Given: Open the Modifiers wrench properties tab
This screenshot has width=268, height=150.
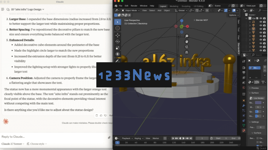Looking at the screenshot, I should (244, 105).
